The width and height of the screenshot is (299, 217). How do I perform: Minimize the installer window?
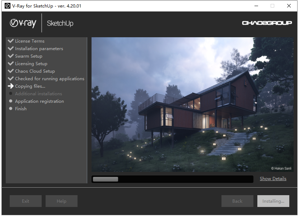[256, 6]
